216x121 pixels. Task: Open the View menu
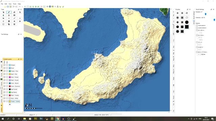click(10, 4)
